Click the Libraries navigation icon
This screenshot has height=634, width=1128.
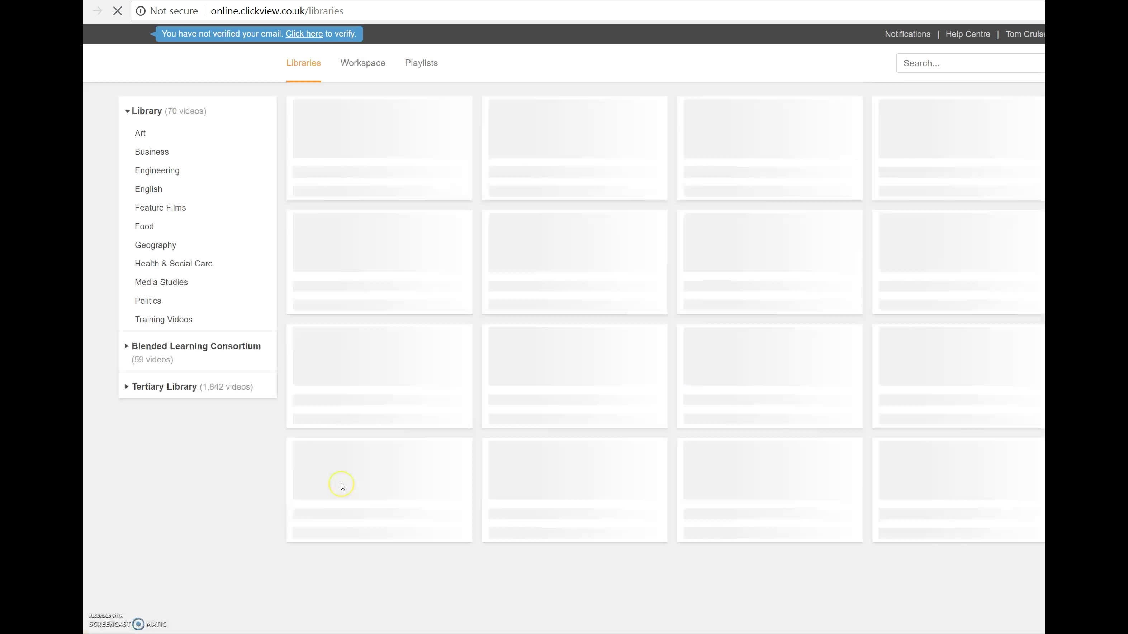303,63
